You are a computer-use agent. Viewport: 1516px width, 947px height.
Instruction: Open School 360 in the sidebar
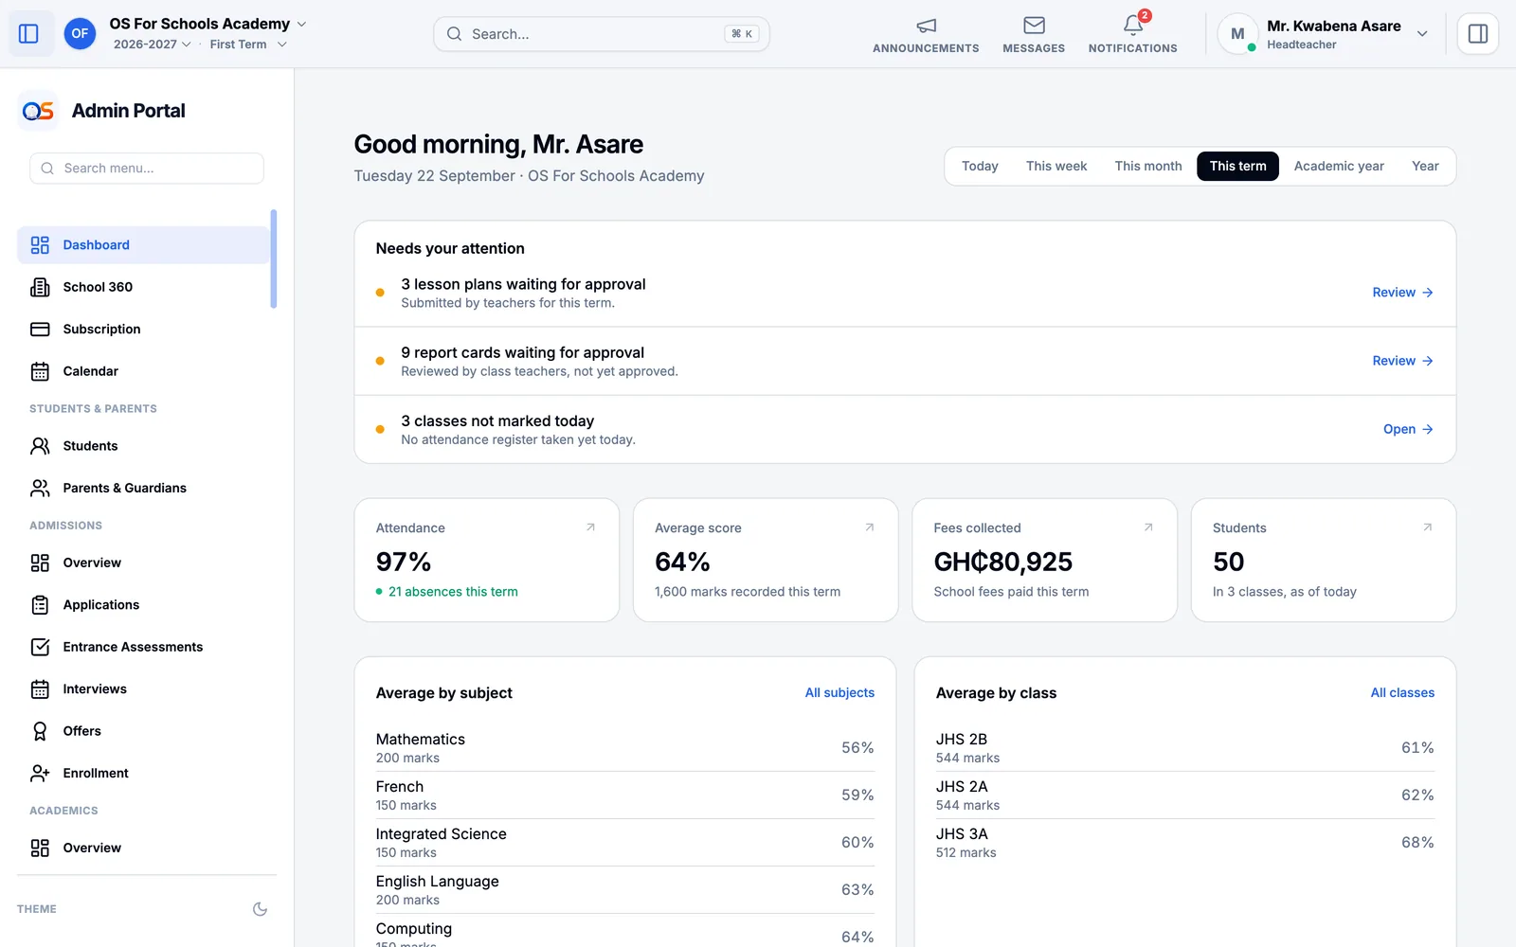click(143, 287)
